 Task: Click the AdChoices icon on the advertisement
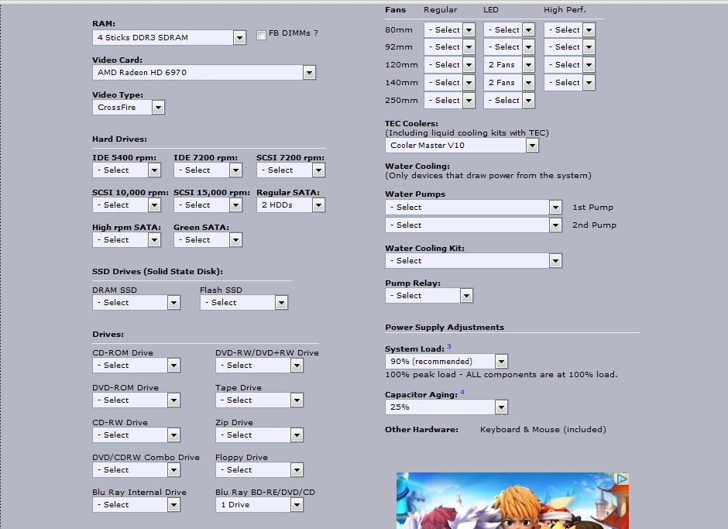tap(620, 479)
